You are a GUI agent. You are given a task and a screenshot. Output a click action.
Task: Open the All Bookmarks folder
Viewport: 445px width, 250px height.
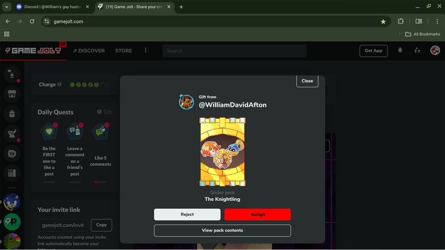[x=423, y=34]
